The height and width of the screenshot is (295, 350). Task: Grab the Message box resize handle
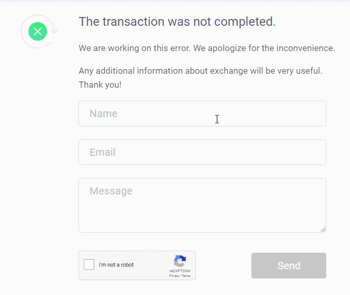(x=323, y=230)
